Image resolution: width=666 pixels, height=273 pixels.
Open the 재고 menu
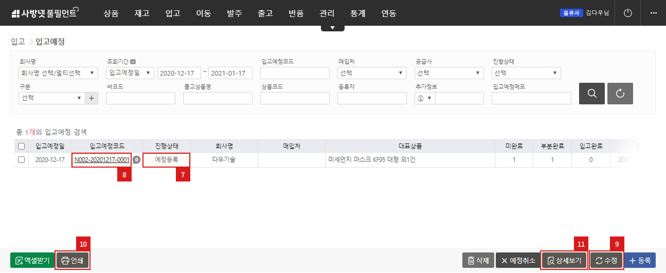[141, 13]
